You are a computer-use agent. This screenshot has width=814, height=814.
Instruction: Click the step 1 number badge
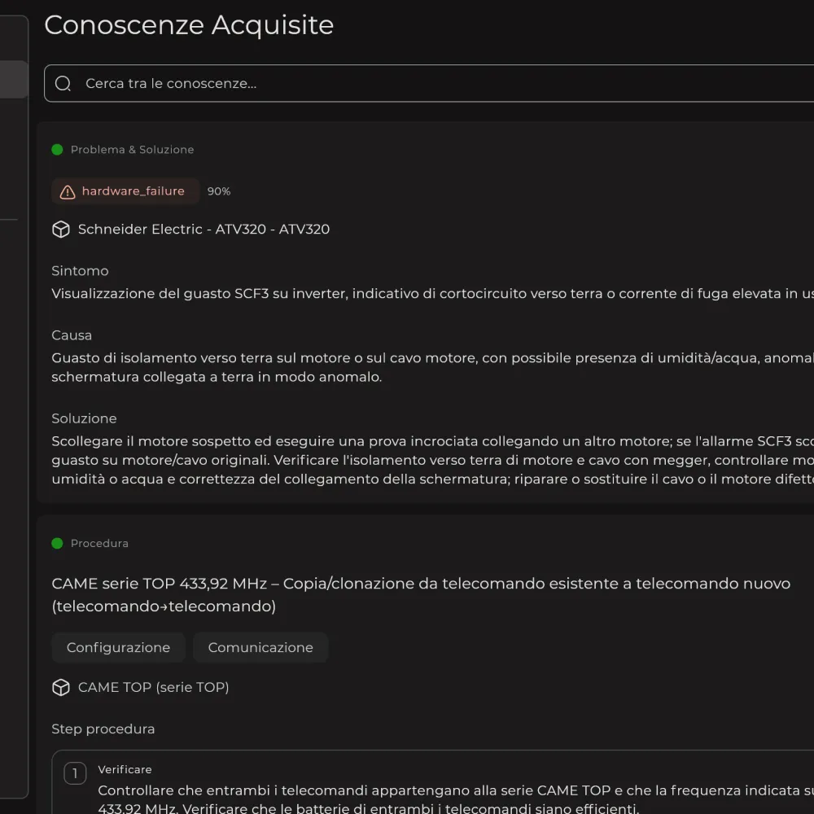pyautogui.click(x=75, y=773)
